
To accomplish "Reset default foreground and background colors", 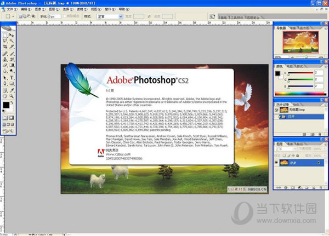I will (x=4, y=111).
